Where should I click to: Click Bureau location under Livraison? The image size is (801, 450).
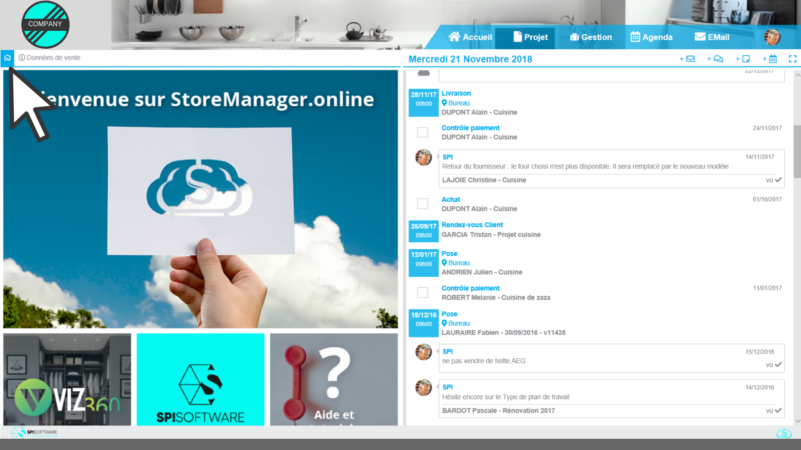tap(456, 103)
